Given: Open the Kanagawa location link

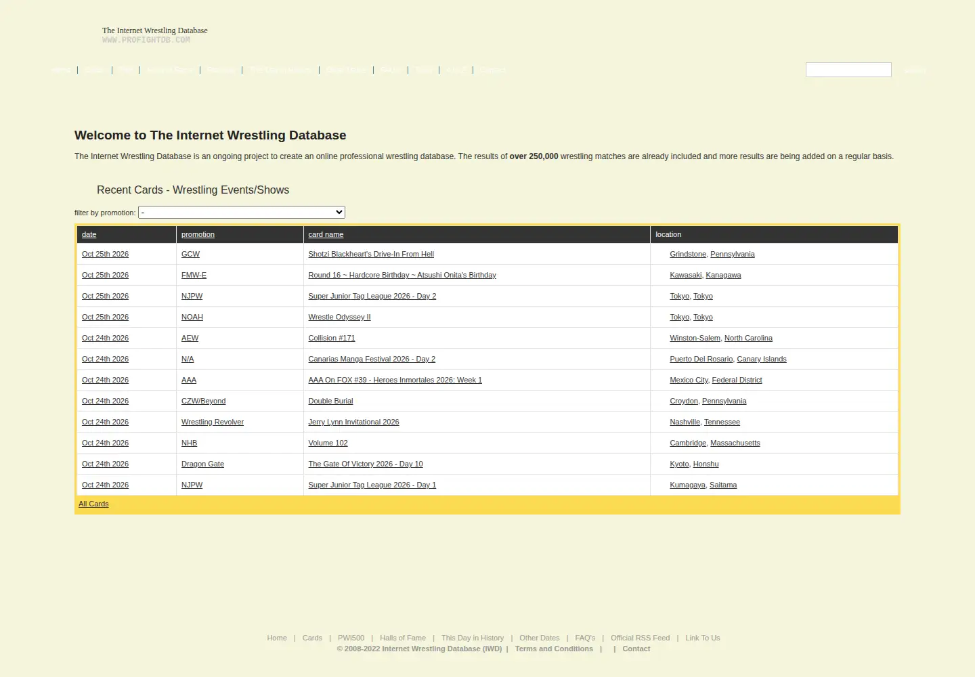Looking at the screenshot, I should 723,275.
